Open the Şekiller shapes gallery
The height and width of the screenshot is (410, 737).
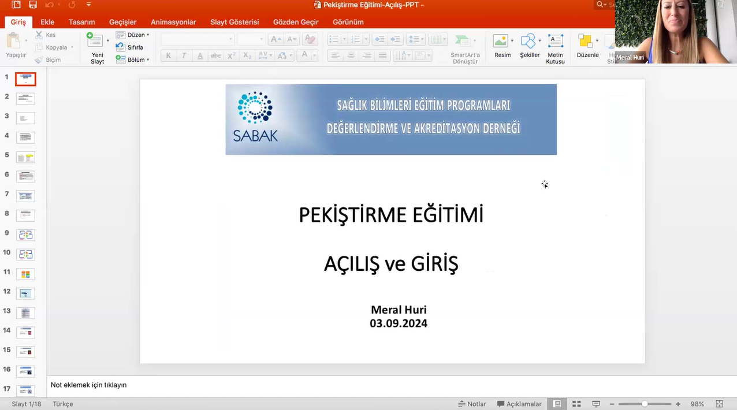(528, 42)
